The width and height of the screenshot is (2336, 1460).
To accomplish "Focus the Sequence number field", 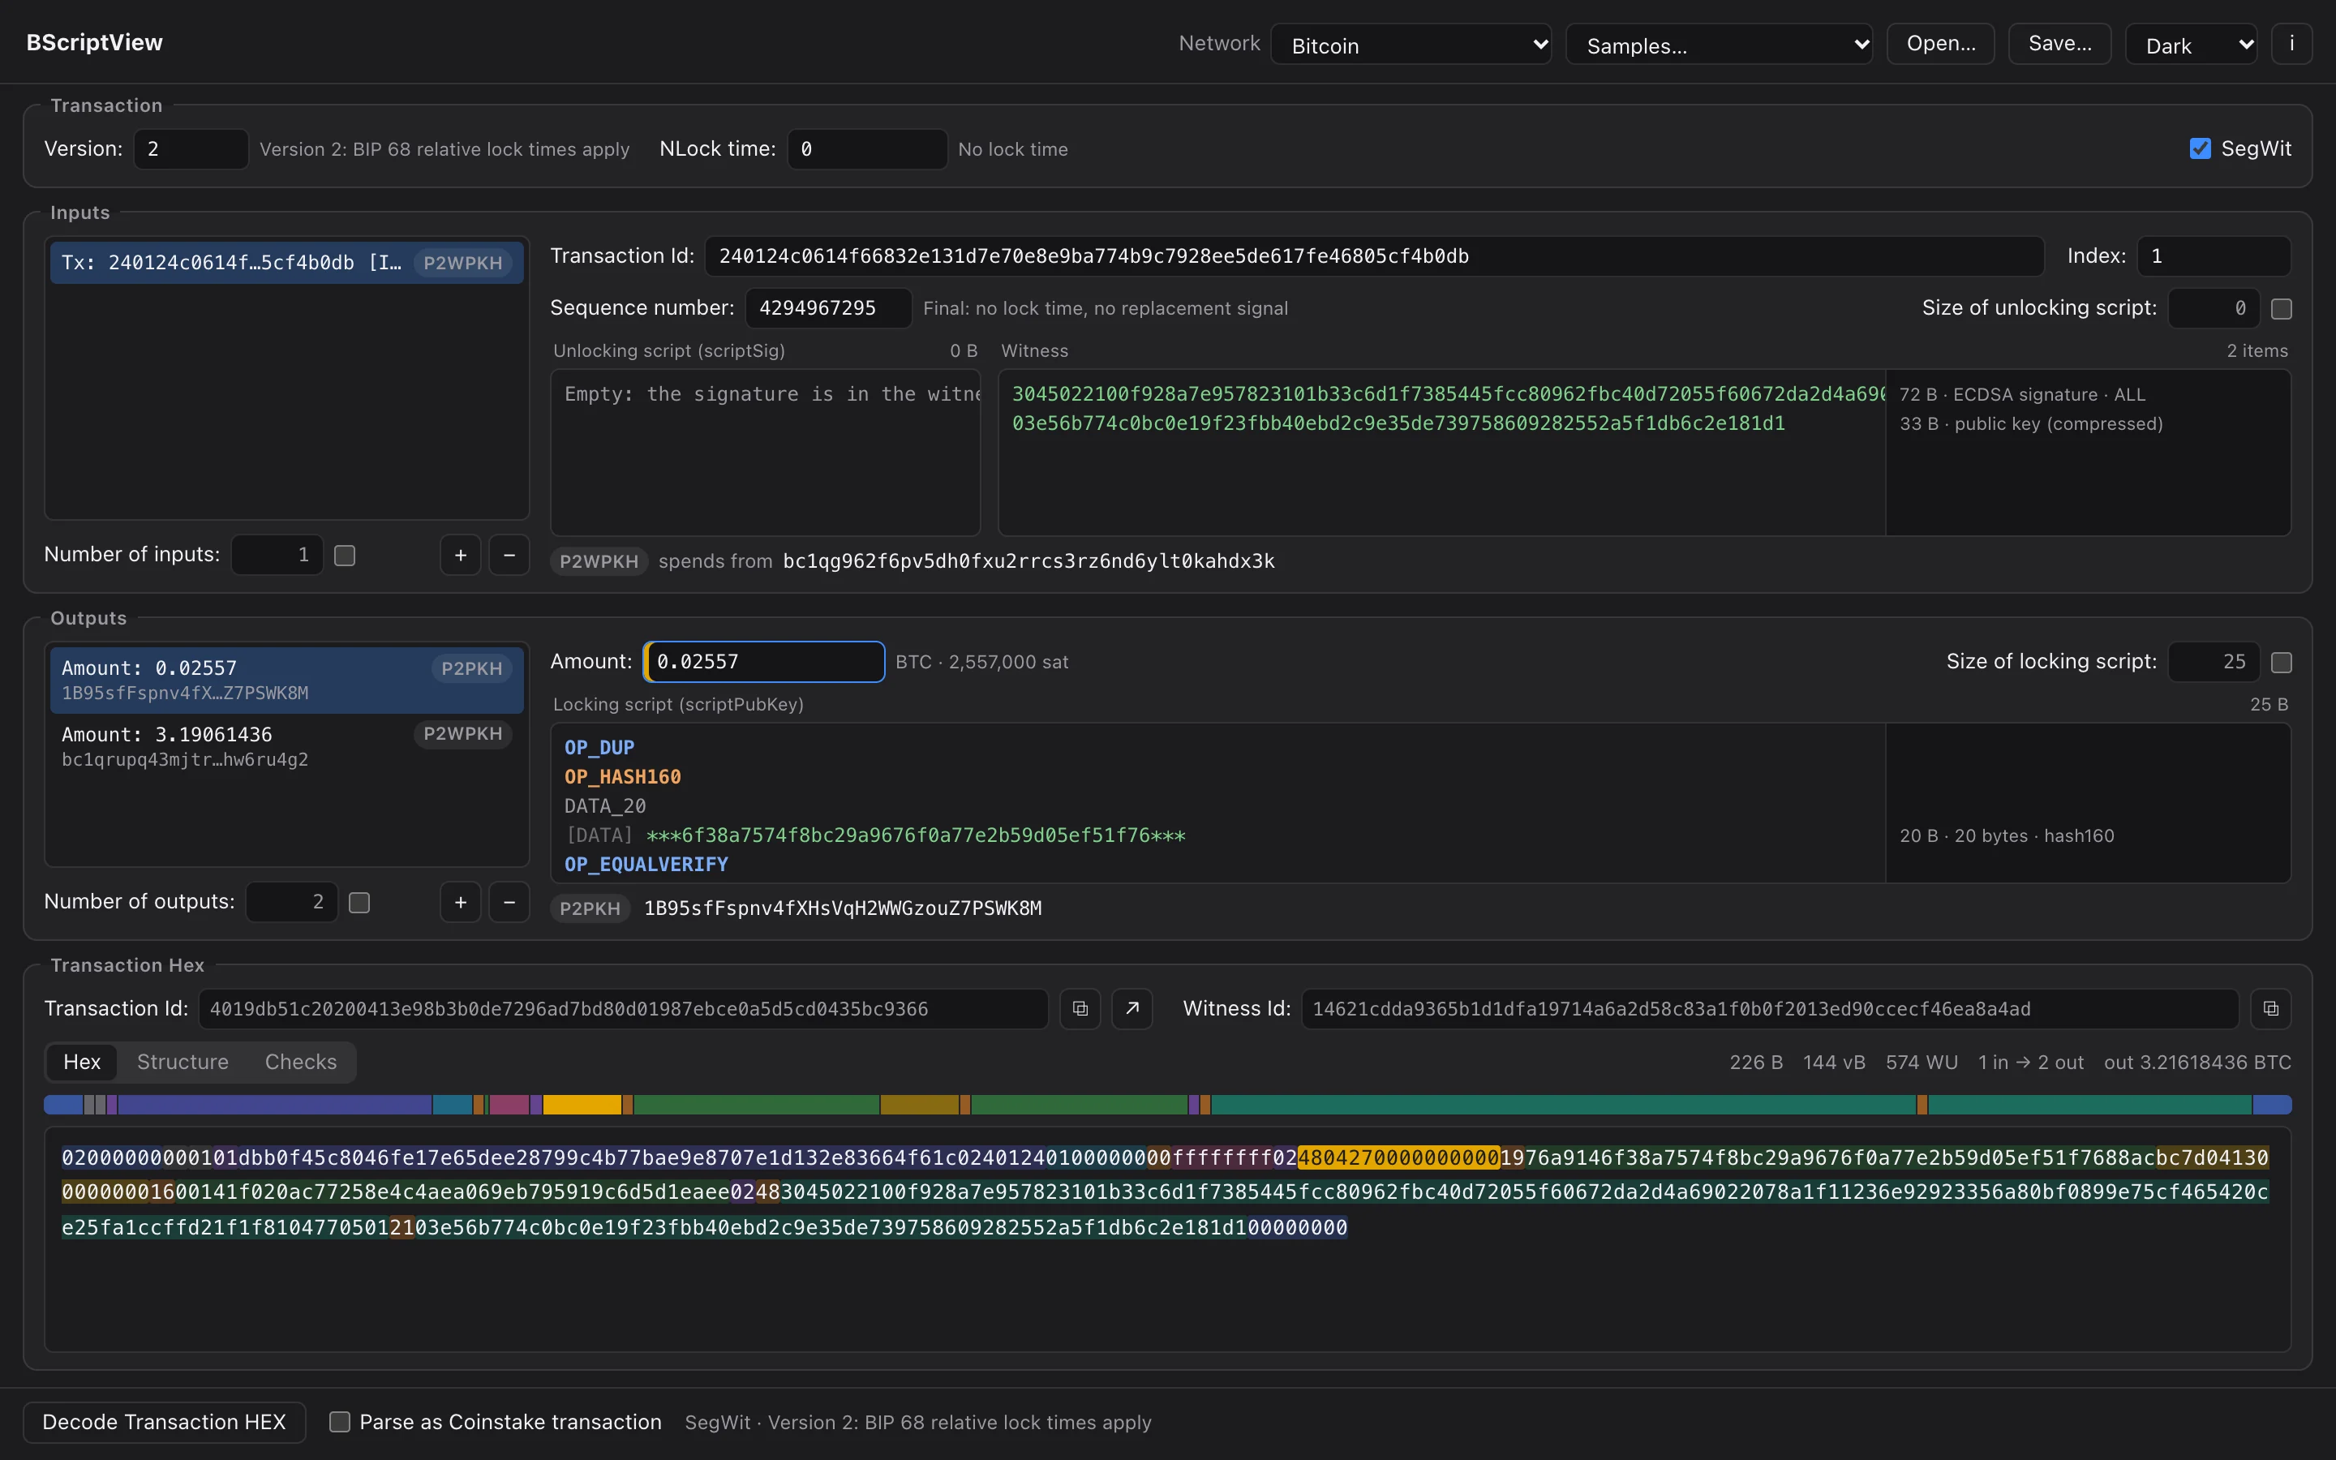I will [x=828, y=308].
